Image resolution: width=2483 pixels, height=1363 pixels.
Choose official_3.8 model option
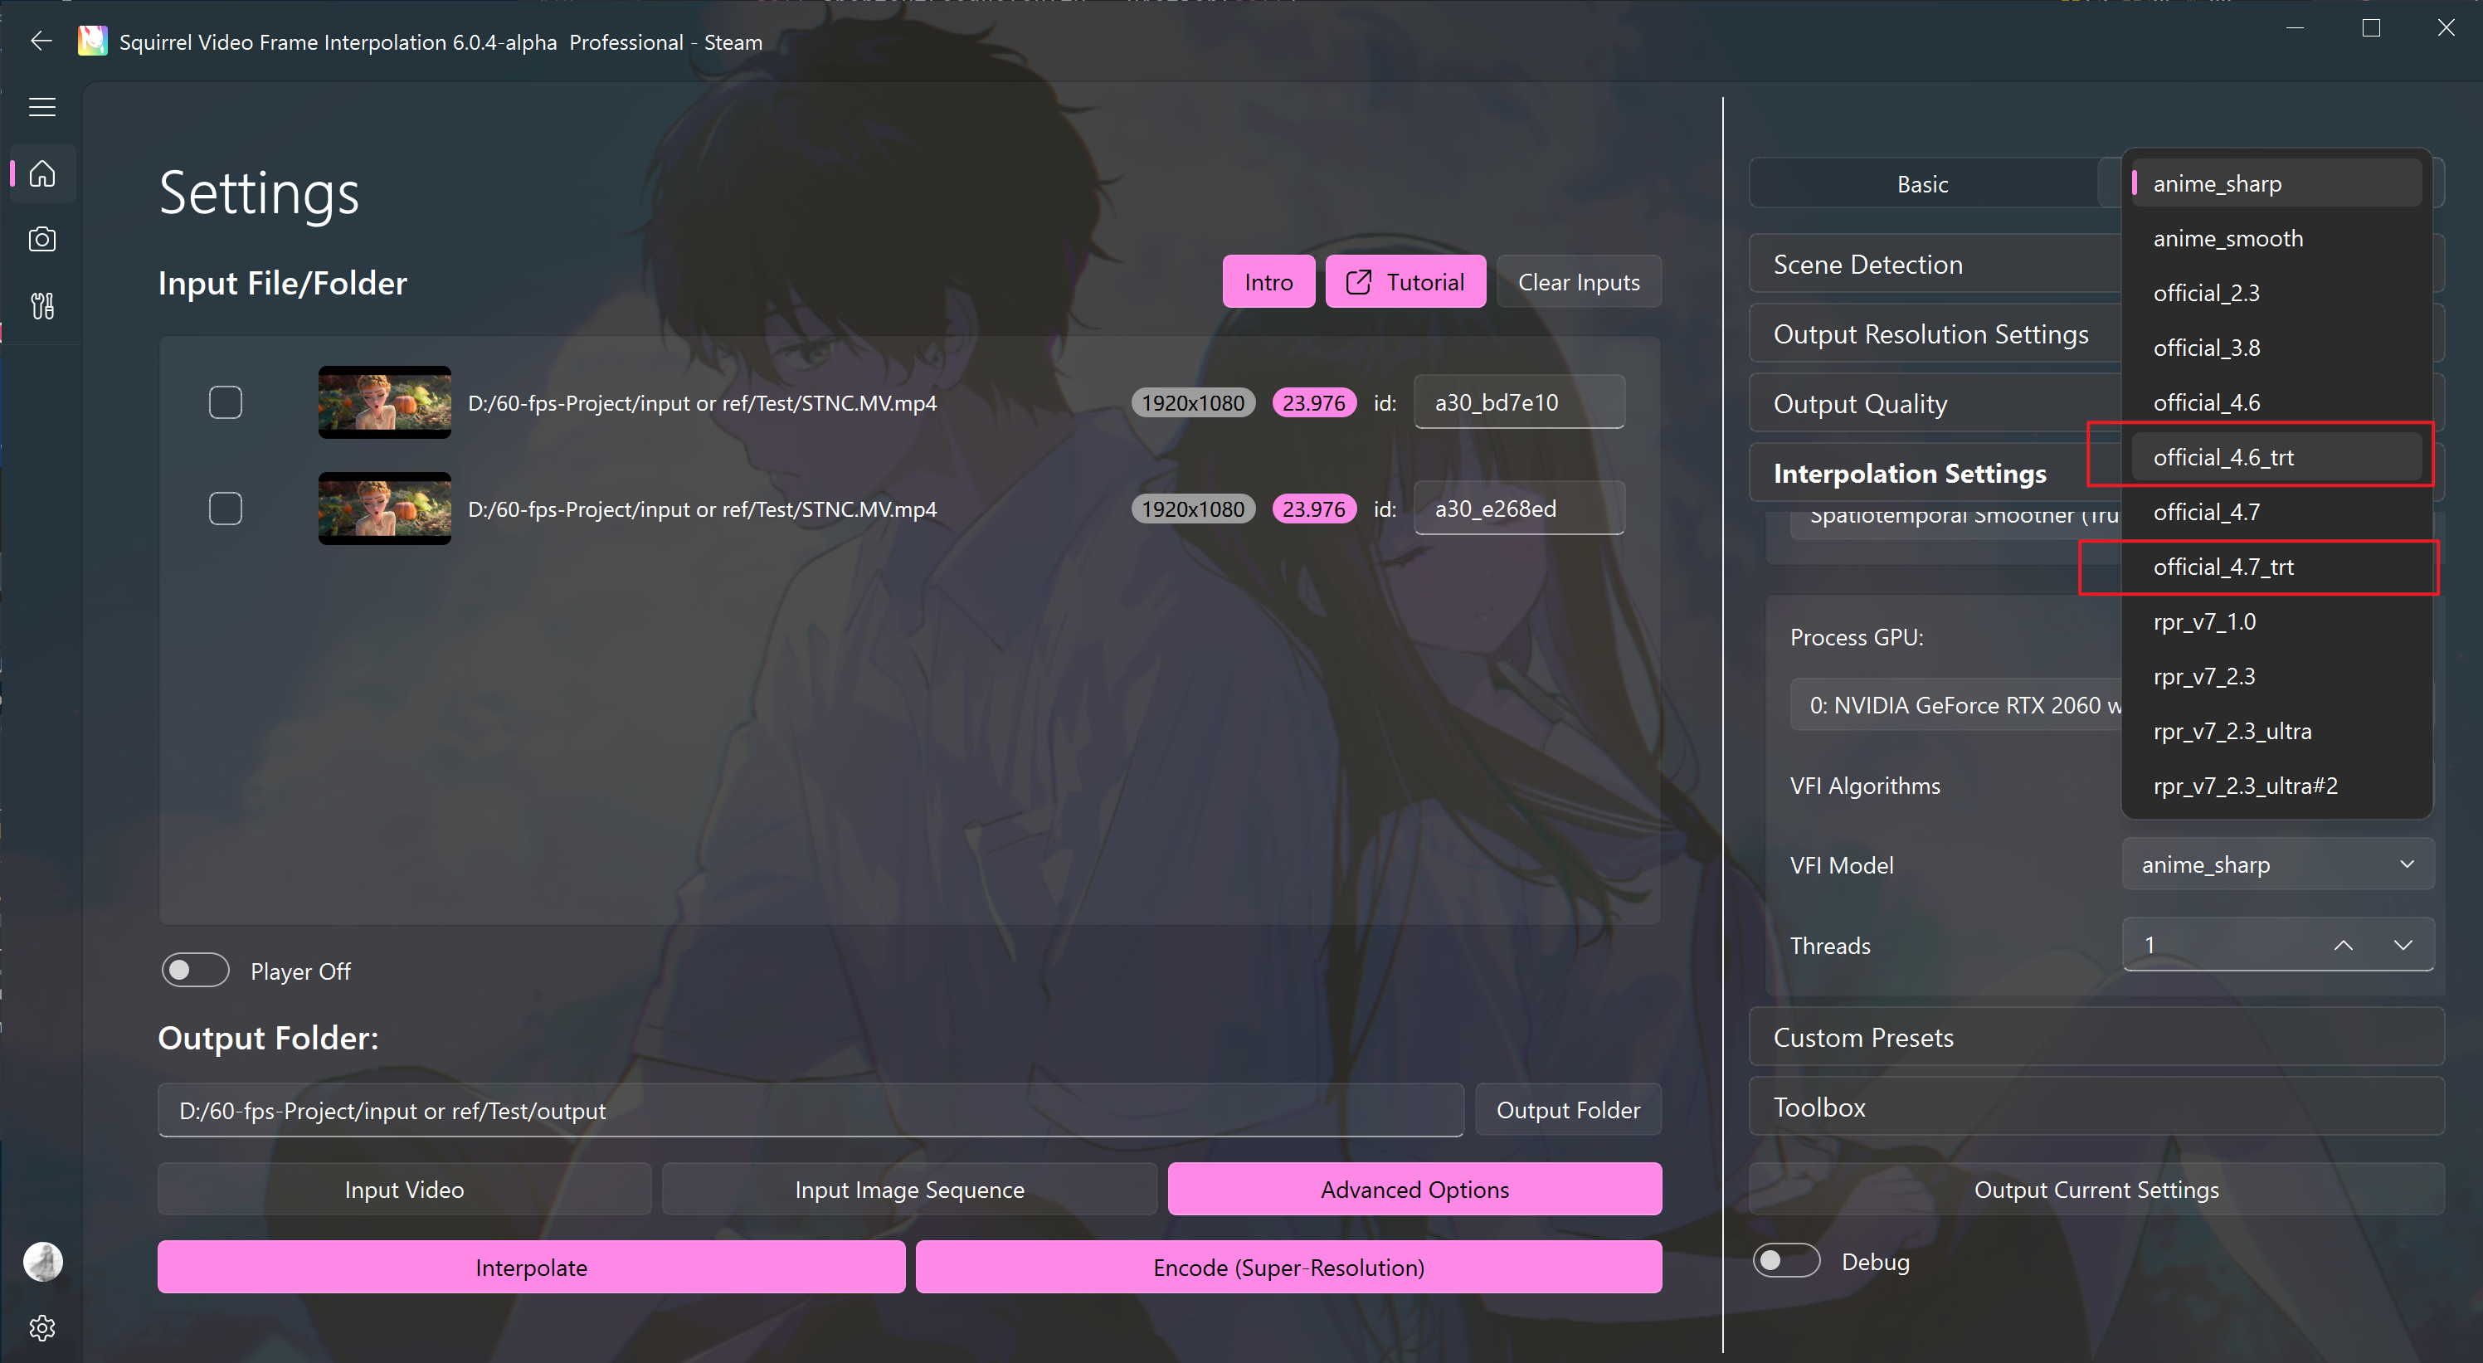2276,348
